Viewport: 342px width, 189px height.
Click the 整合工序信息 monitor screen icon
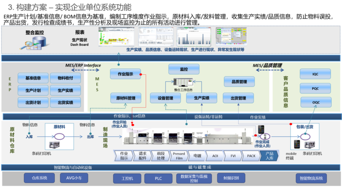tap(183, 83)
